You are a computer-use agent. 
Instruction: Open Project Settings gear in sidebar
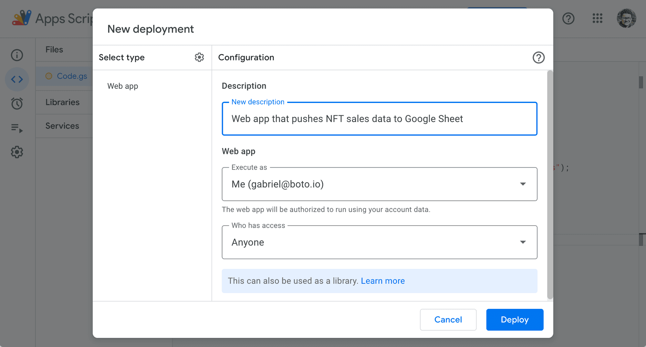pyautogui.click(x=17, y=152)
